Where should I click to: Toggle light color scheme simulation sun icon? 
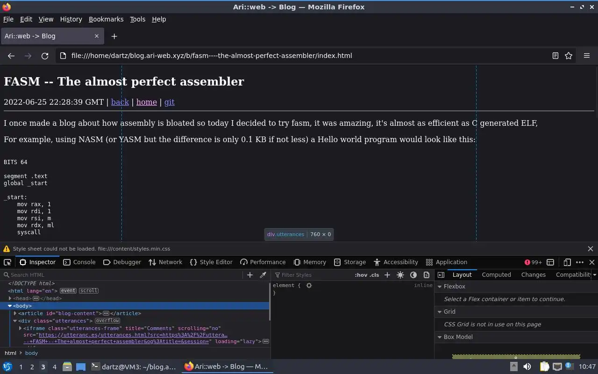pos(400,275)
